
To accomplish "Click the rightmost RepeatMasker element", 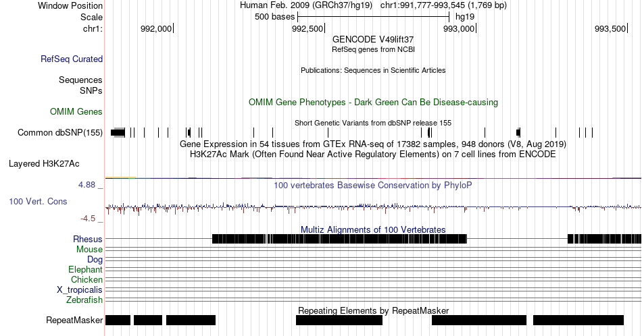I will click(578, 320).
